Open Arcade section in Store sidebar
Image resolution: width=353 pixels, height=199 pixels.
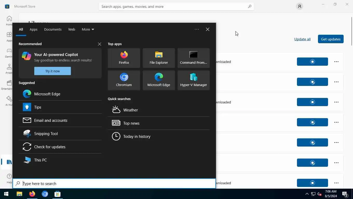[x=9, y=69]
